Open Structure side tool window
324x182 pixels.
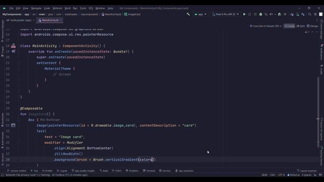3,159
